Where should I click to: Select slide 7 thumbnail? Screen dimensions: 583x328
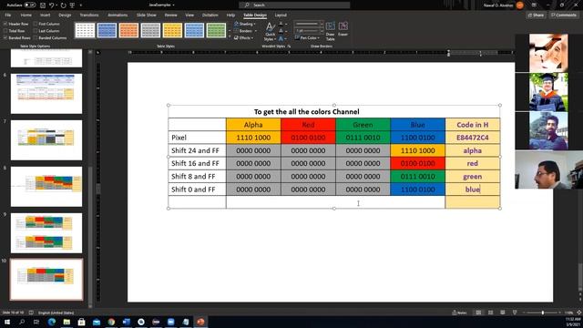(x=46, y=140)
